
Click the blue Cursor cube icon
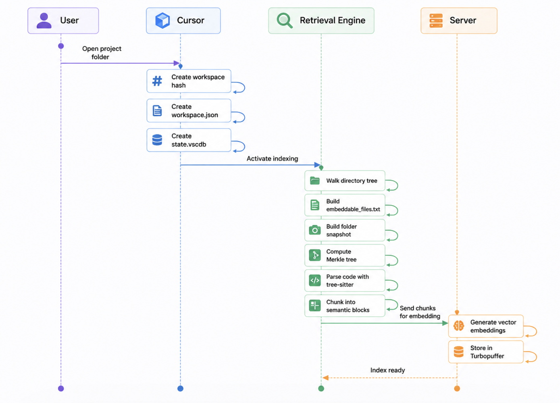162,21
